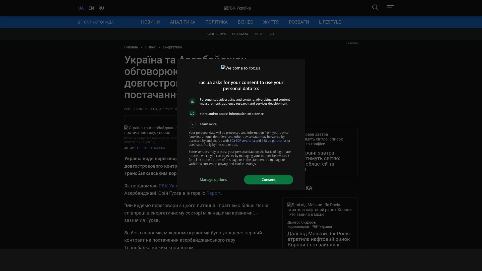The width and height of the screenshot is (482, 271).
Task: Click Manage options button
Action: [x=213, y=180]
